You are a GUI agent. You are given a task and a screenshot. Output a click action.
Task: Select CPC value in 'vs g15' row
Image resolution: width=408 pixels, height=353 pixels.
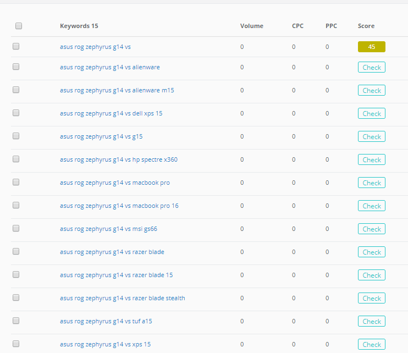(x=294, y=136)
